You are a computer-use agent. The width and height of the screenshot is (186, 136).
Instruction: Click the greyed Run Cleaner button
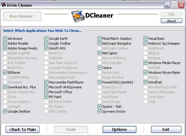point(22,16)
